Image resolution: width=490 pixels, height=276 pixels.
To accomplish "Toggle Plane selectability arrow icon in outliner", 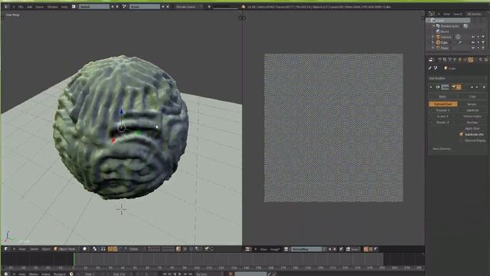I will click(478, 48).
